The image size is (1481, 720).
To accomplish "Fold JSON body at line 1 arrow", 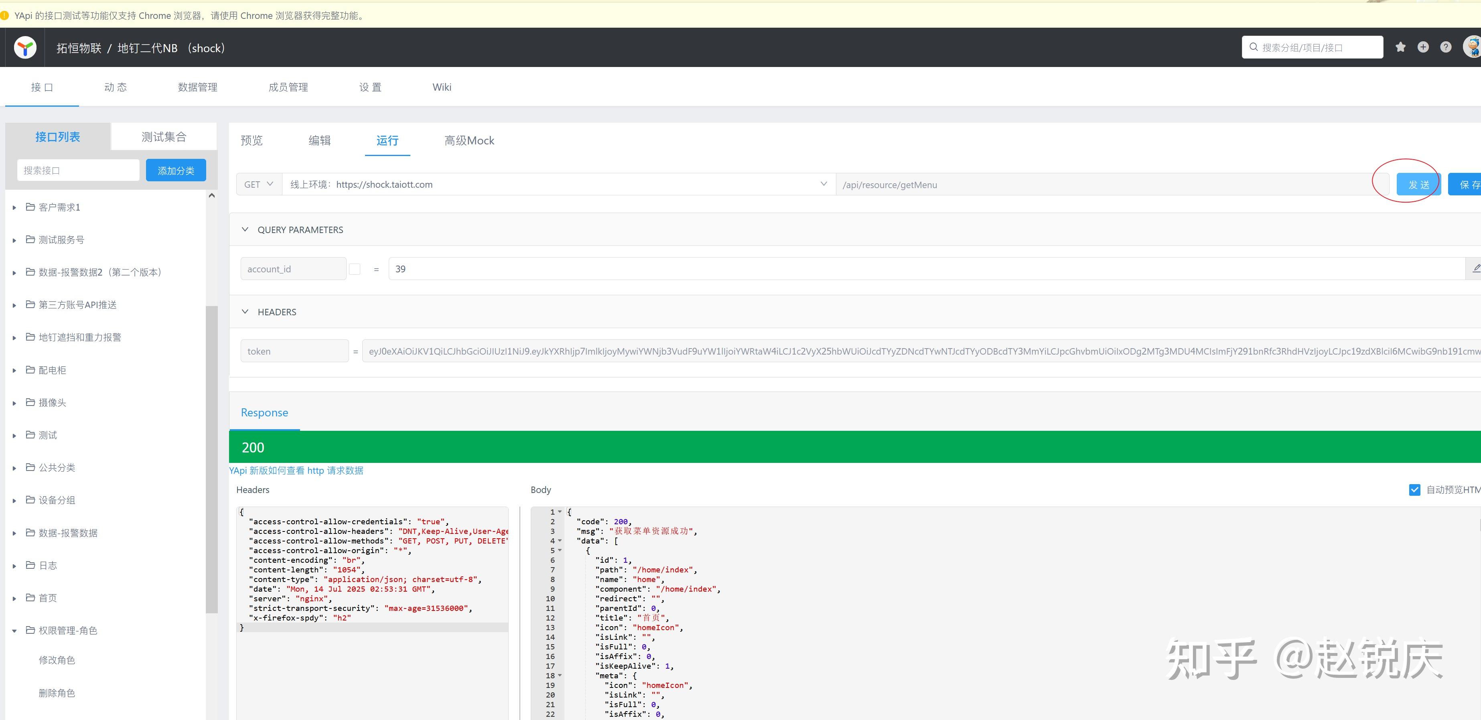I will (560, 512).
